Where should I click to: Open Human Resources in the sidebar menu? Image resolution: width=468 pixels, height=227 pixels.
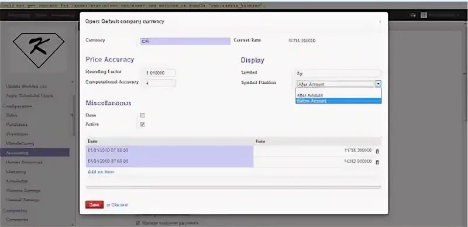24,162
